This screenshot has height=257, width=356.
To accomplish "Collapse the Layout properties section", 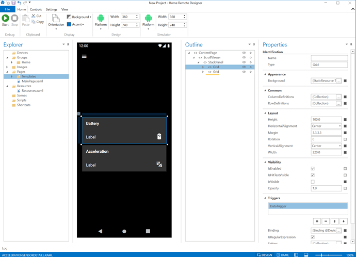I will (265, 113).
